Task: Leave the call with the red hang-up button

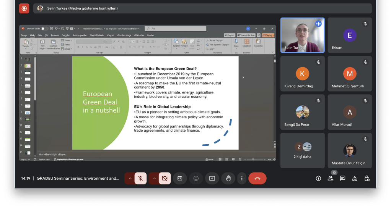Action: [x=257, y=178]
